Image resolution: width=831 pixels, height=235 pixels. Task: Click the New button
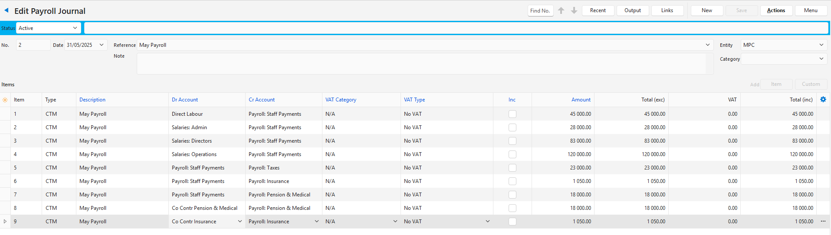pos(706,10)
